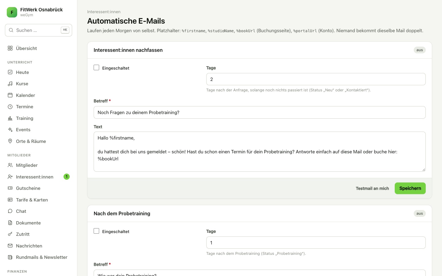
Task: Click the Heute checkmark icon
Action: tap(10, 72)
